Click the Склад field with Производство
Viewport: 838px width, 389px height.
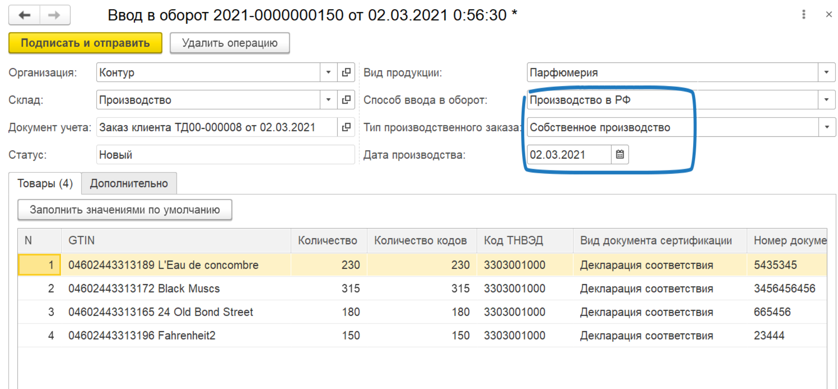208,100
